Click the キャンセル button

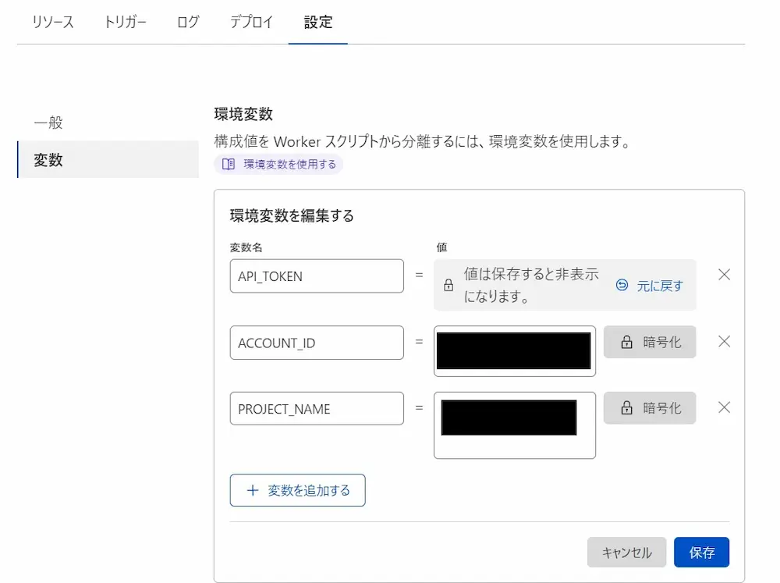(626, 553)
